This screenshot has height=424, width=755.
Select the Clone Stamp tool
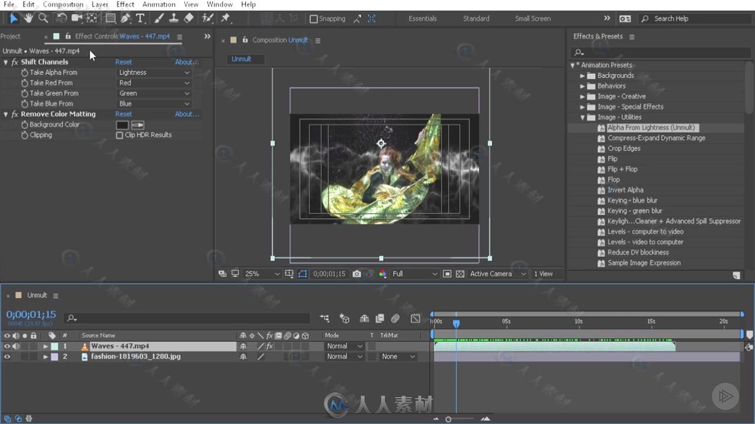pos(175,18)
